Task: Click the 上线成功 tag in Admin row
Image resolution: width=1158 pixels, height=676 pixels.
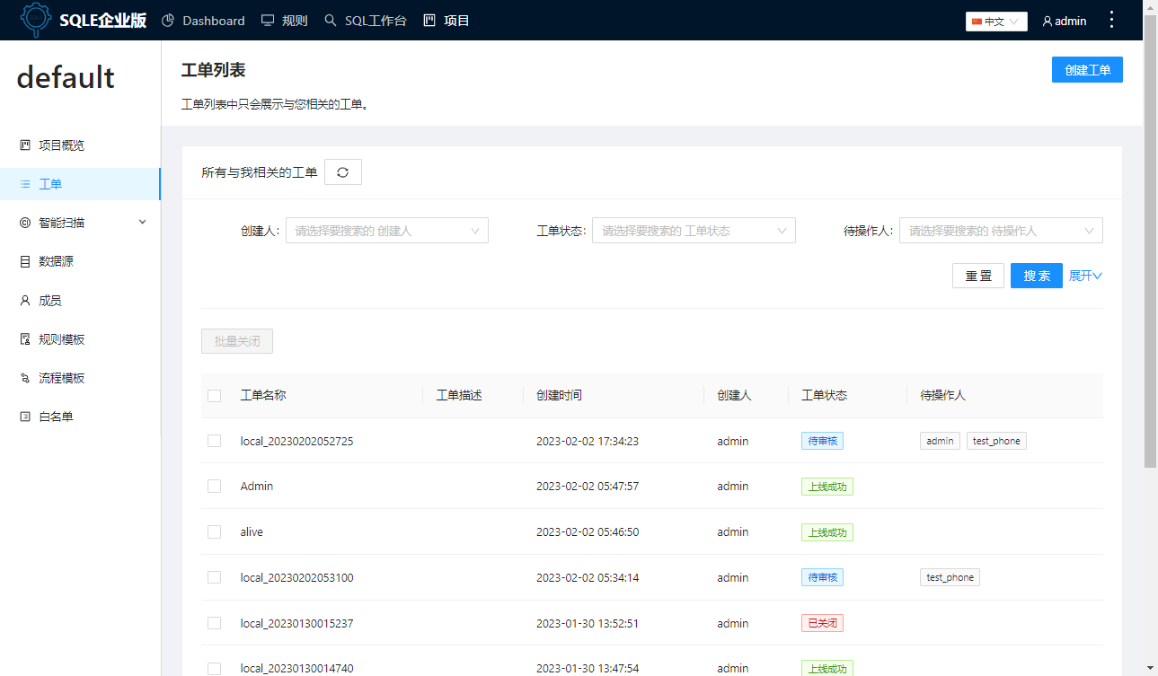Action: (x=827, y=487)
